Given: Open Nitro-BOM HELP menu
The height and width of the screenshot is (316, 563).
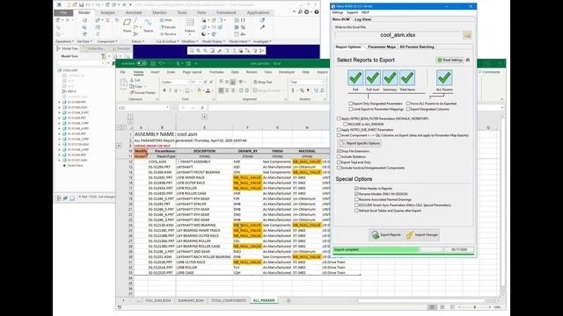Looking at the screenshot, I should (365, 12).
